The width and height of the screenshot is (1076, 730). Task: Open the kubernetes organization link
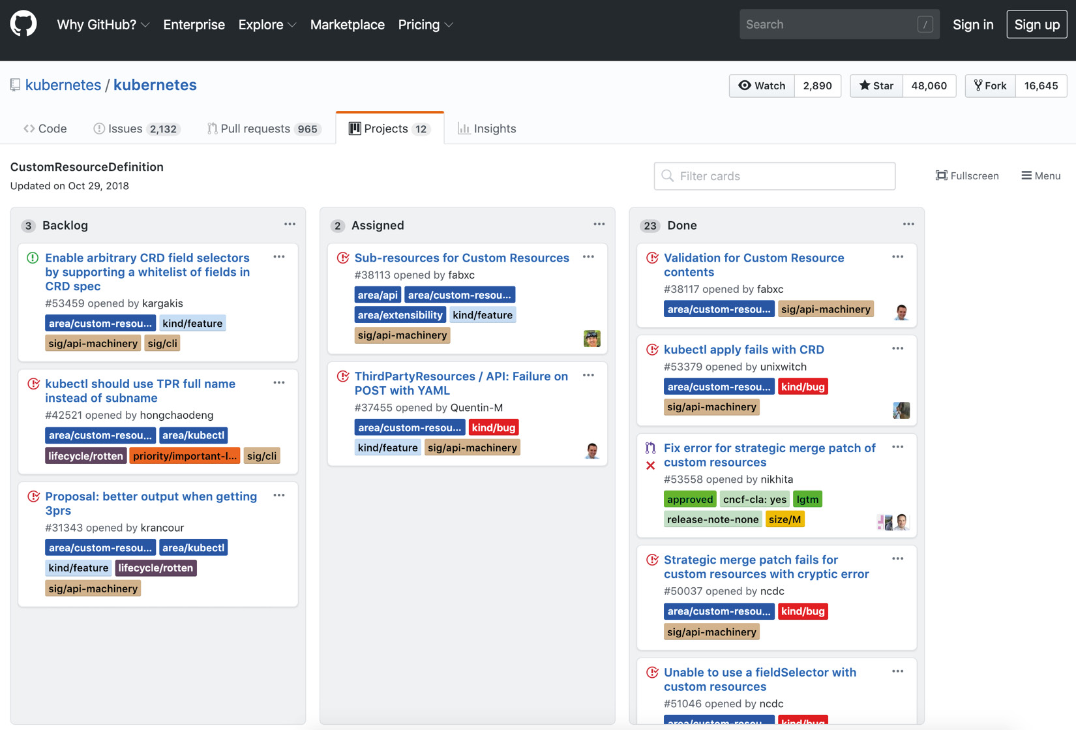click(x=63, y=85)
